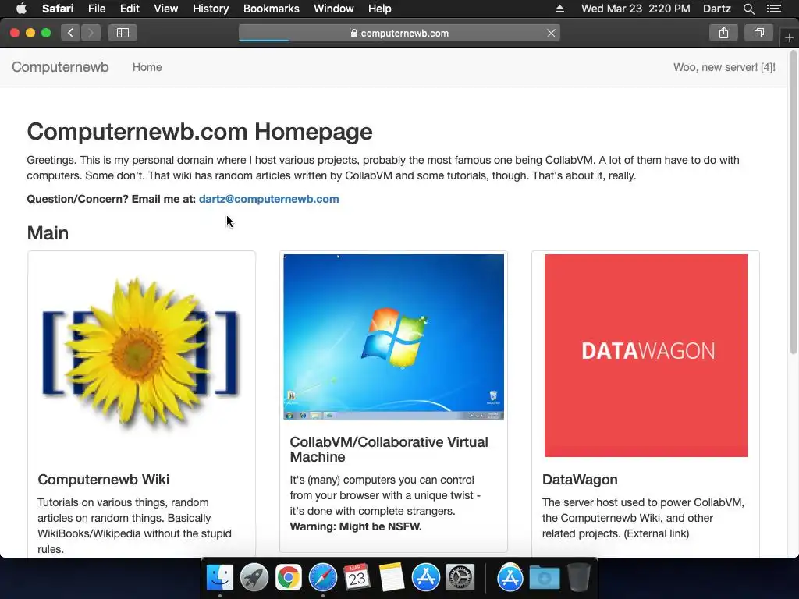Click the date and time in menu bar

tap(635, 9)
